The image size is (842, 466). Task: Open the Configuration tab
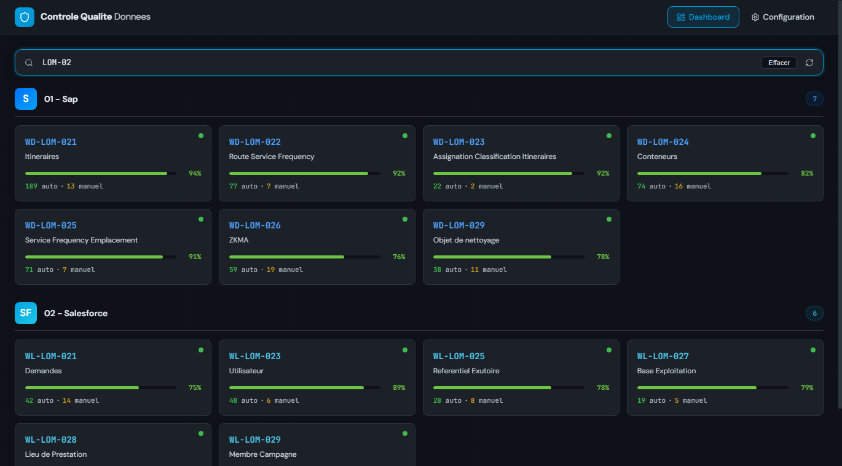tap(782, 17)
